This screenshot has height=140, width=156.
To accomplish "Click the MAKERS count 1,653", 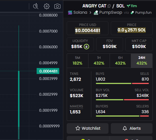I will [75, 112].
